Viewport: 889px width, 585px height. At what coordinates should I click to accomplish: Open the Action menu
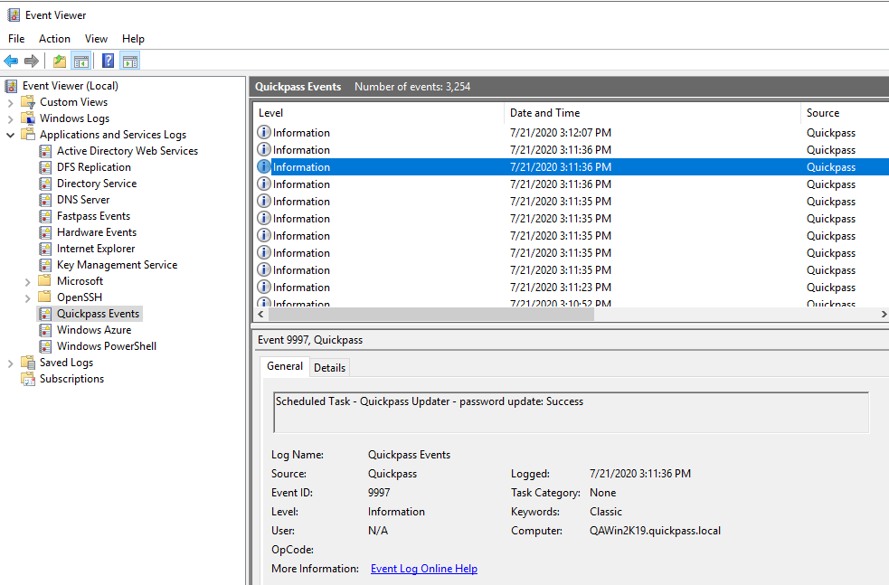(x=54, y=39)
